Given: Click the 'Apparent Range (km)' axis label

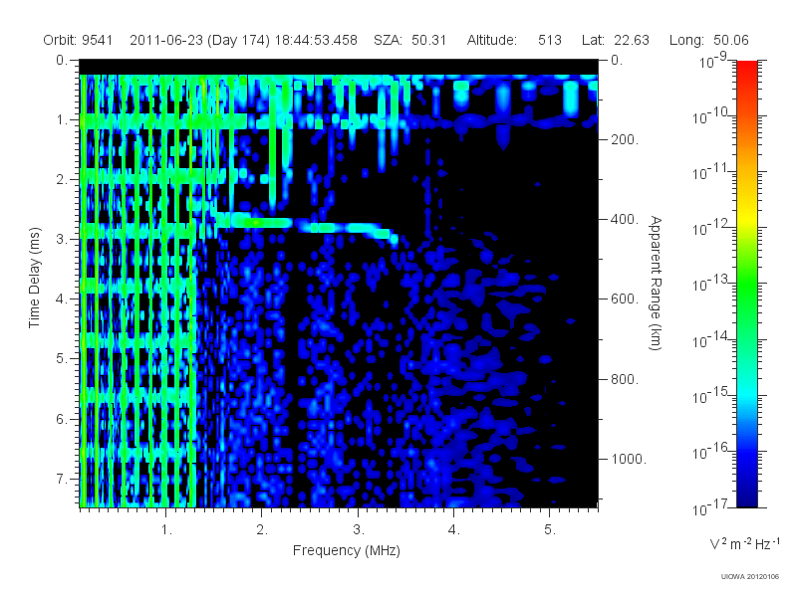Looking at the screenshot, I should [x=656, y=284].
